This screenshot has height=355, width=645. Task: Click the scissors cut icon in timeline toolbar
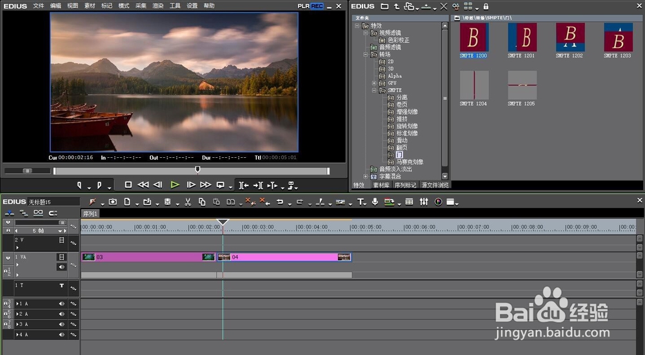click(x=188, y=202)
